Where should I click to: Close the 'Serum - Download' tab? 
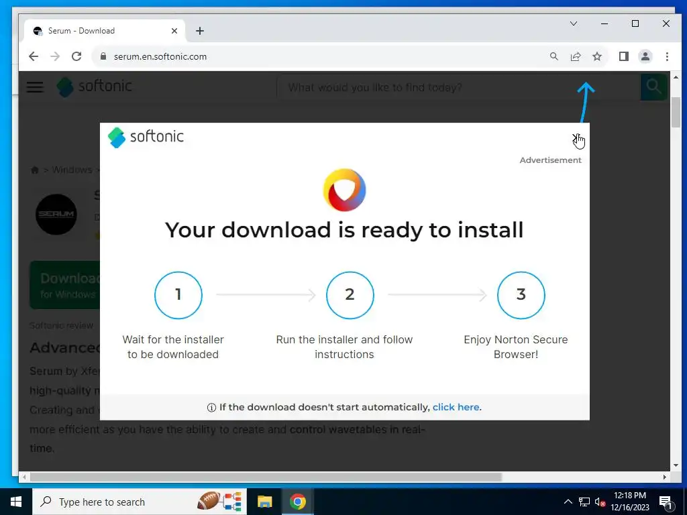coord(174,31)
